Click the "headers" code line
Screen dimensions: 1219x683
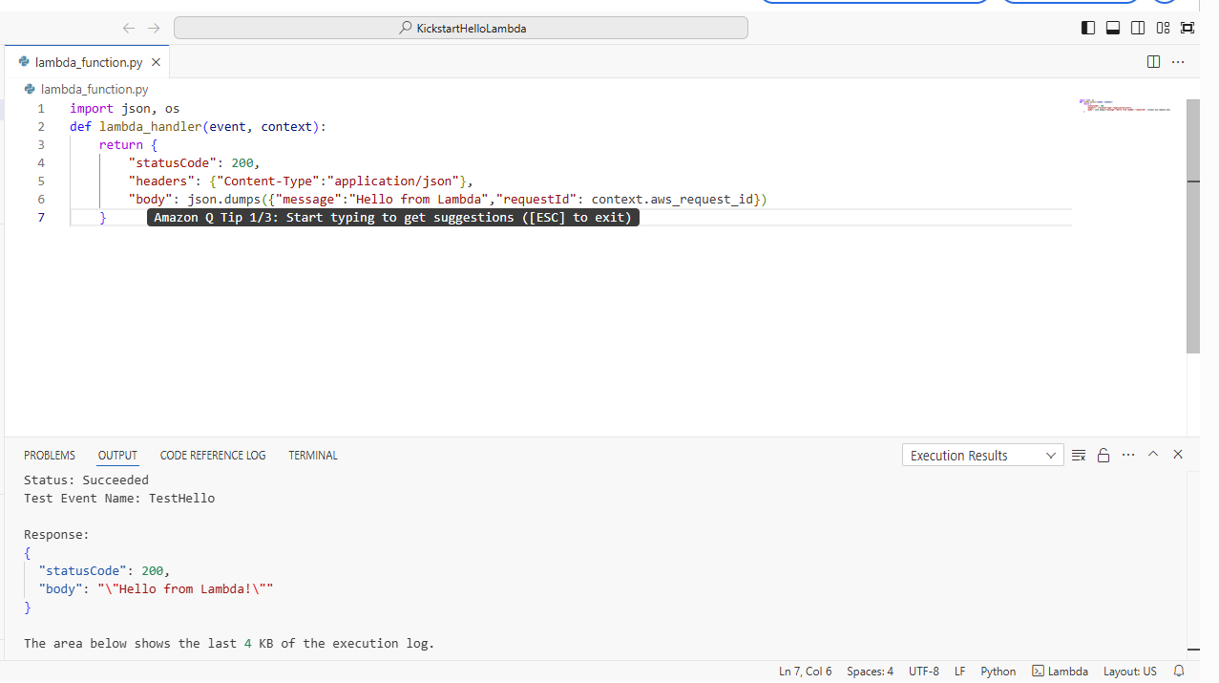(301, 181)
